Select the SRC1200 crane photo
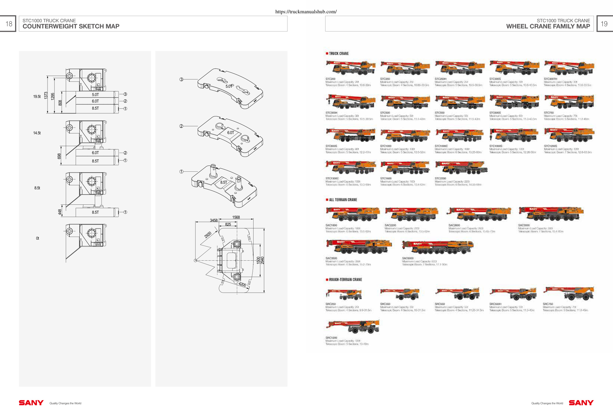Viewport: 613px width, 416px height. (x=353, y=327)
